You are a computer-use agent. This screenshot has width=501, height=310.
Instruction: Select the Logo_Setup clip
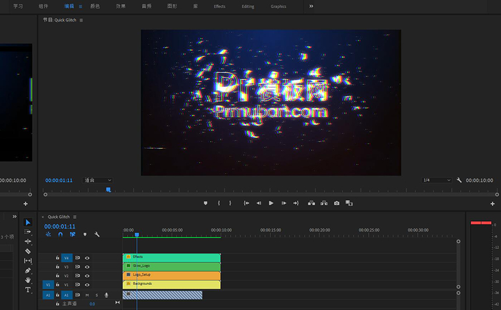172,276
